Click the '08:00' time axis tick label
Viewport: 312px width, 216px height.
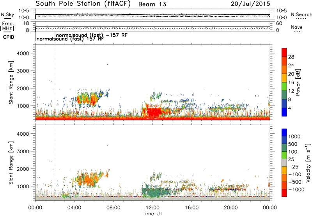click(113, 208)
